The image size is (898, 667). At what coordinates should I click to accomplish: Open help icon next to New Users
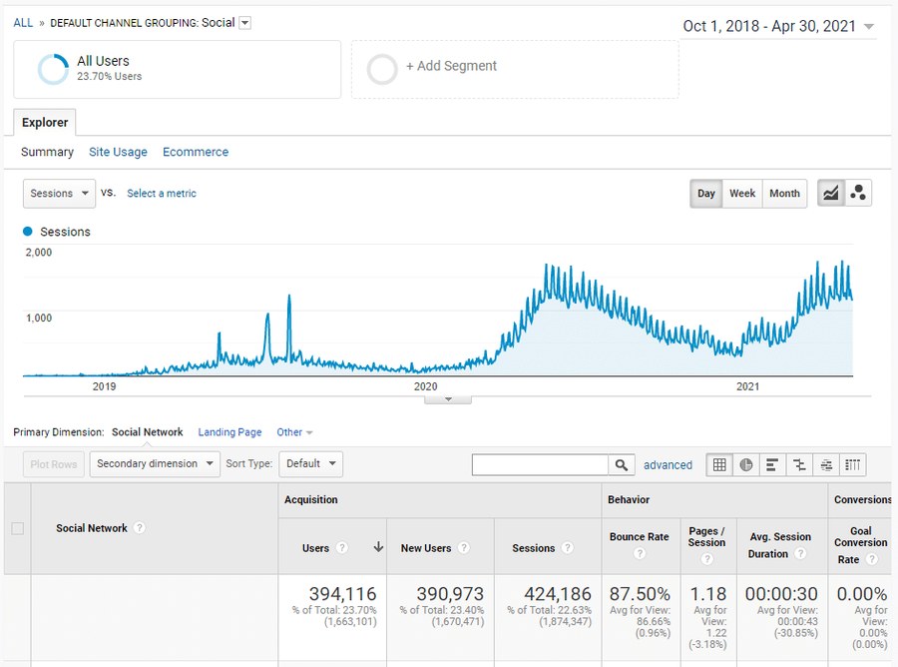click(464, 548)
